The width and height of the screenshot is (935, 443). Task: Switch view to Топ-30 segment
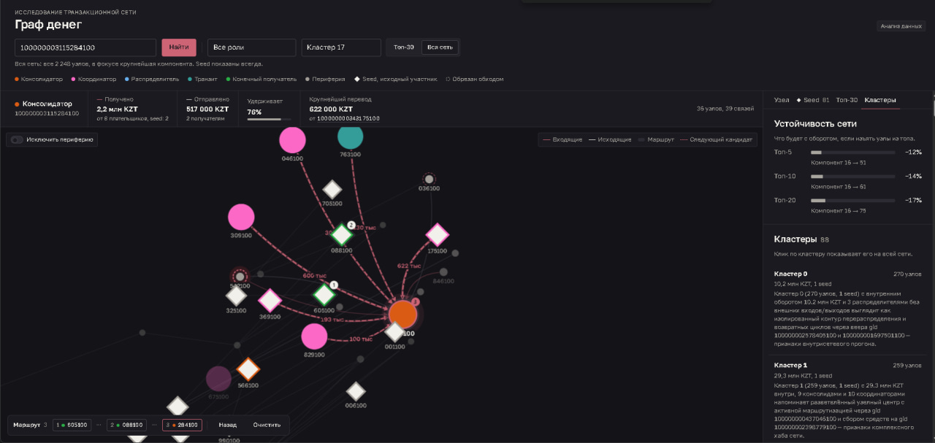click(404, 47)
